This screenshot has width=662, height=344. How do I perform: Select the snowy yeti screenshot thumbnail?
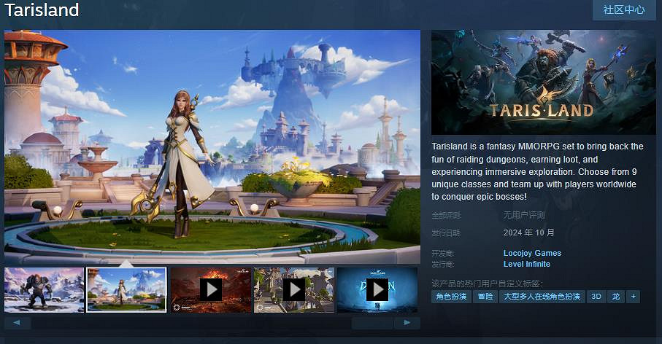pos(44,290)
